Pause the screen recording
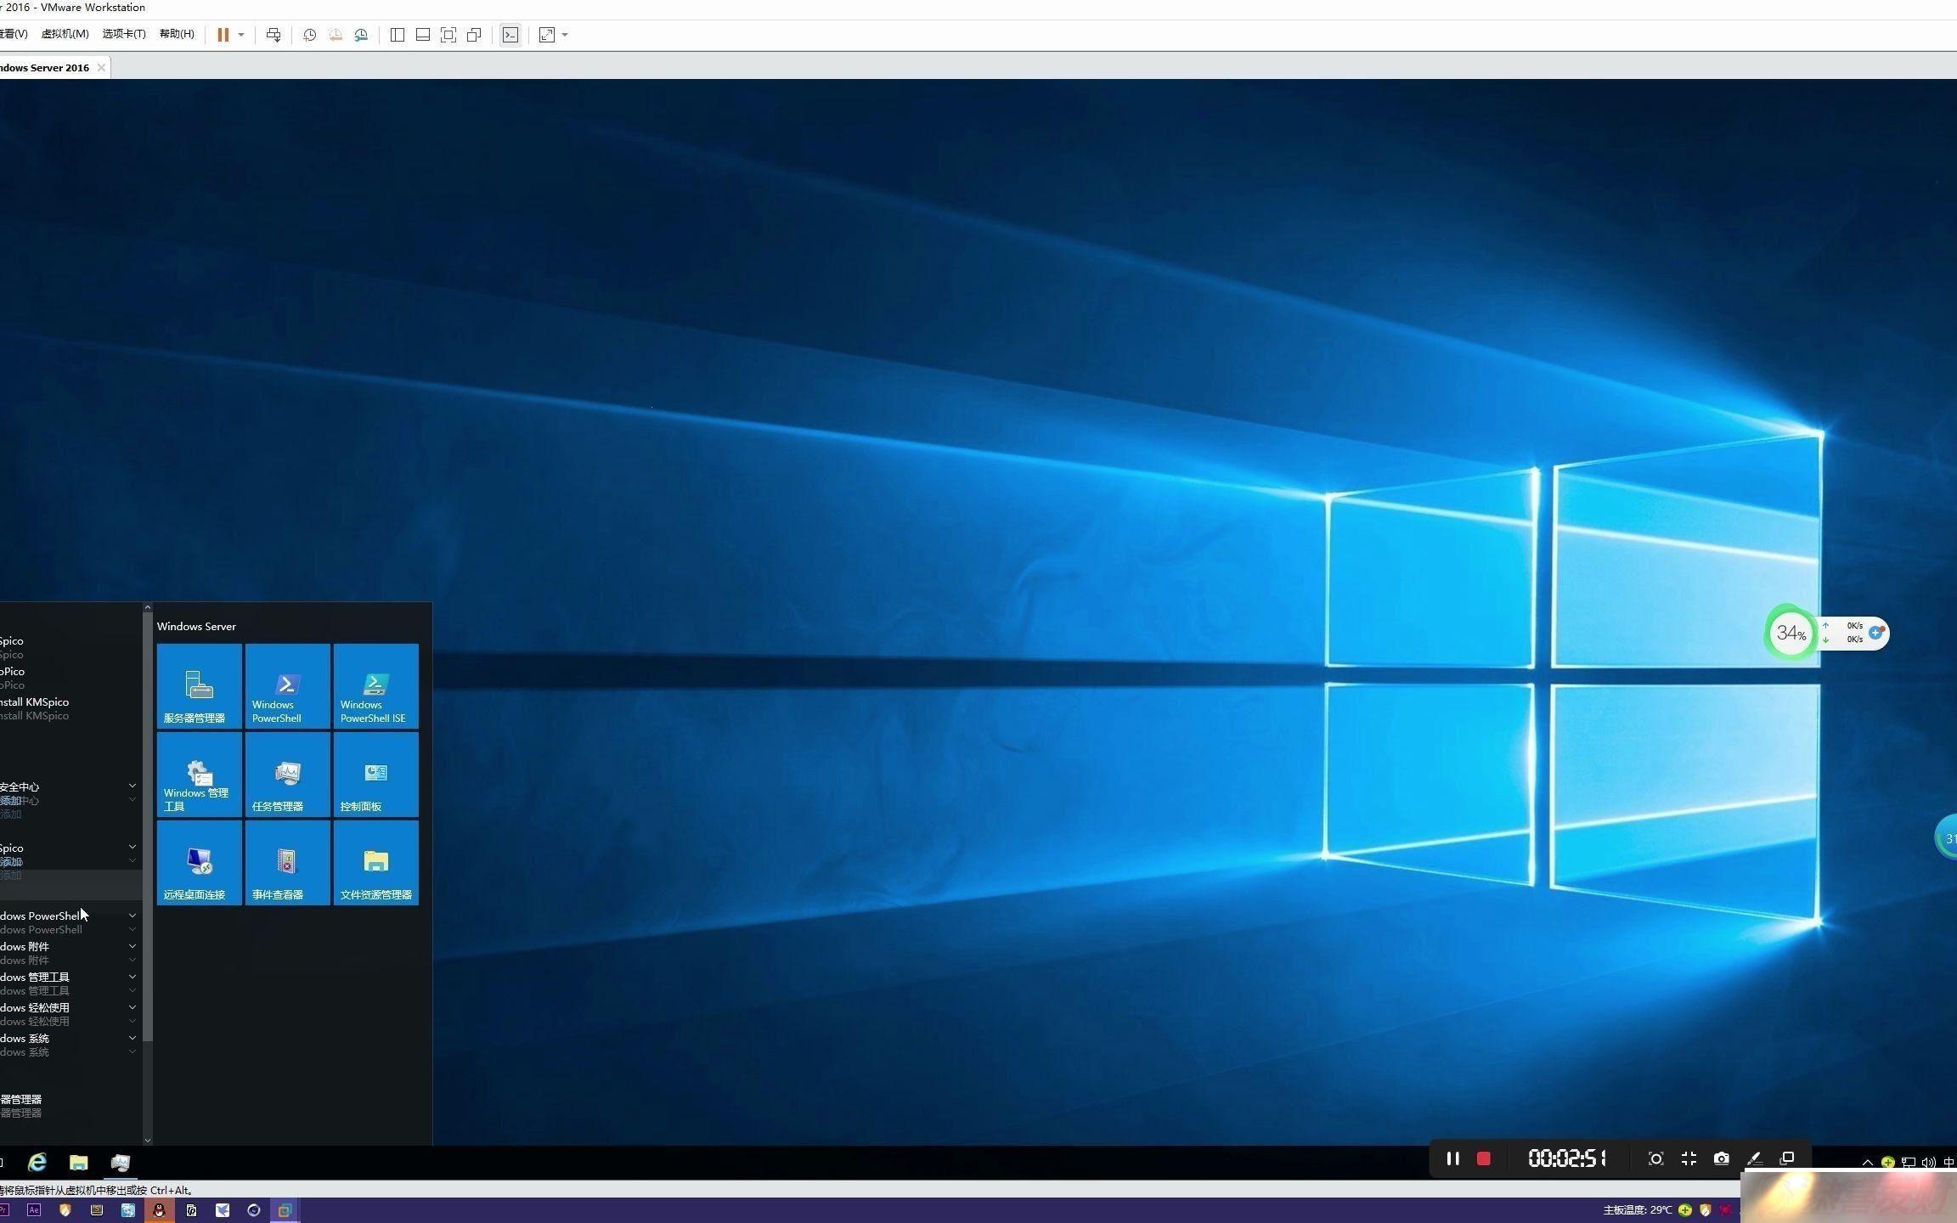This screenshot has height=1223, width=1957. pos(1452,1158)
